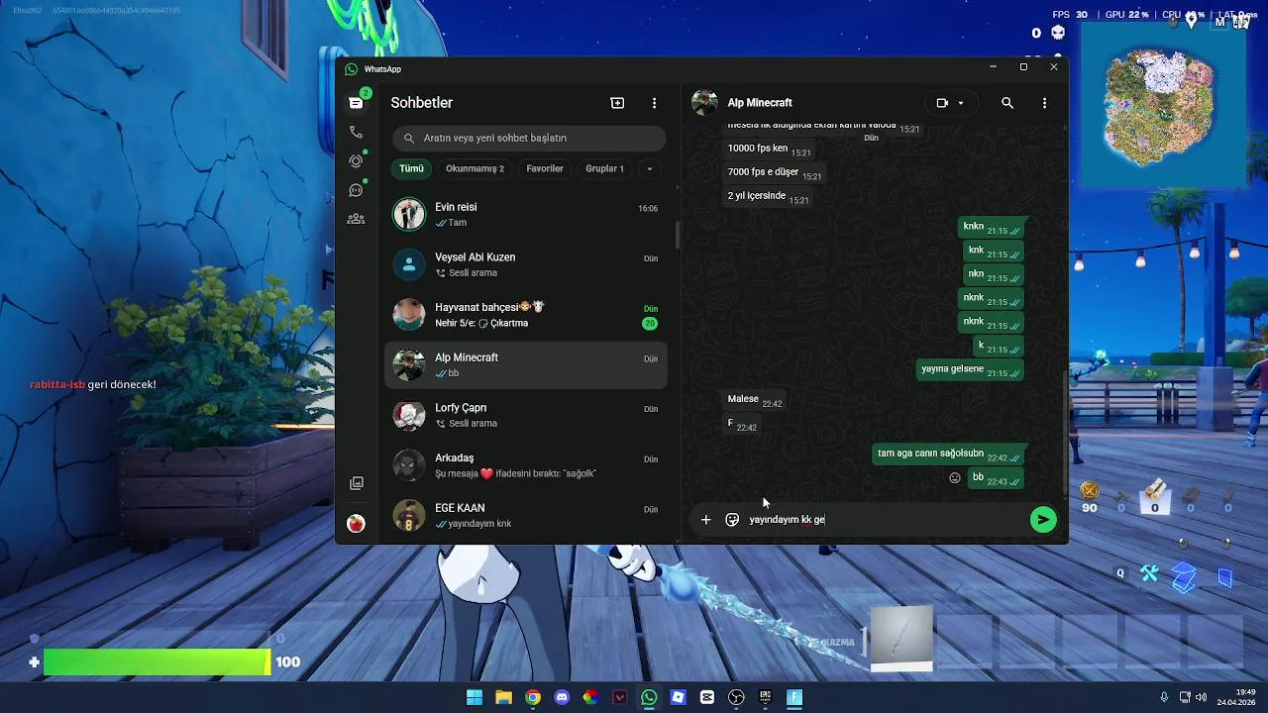Click the '7000 fps e düşer' message

pos(775,173)
